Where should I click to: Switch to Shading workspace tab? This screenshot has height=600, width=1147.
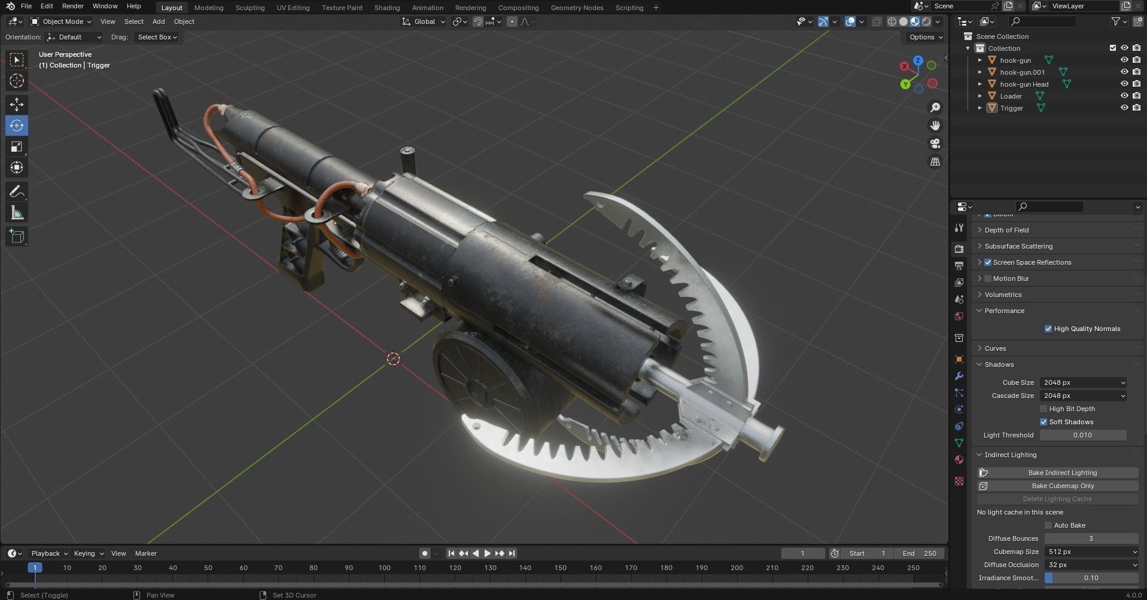point(387,8)
